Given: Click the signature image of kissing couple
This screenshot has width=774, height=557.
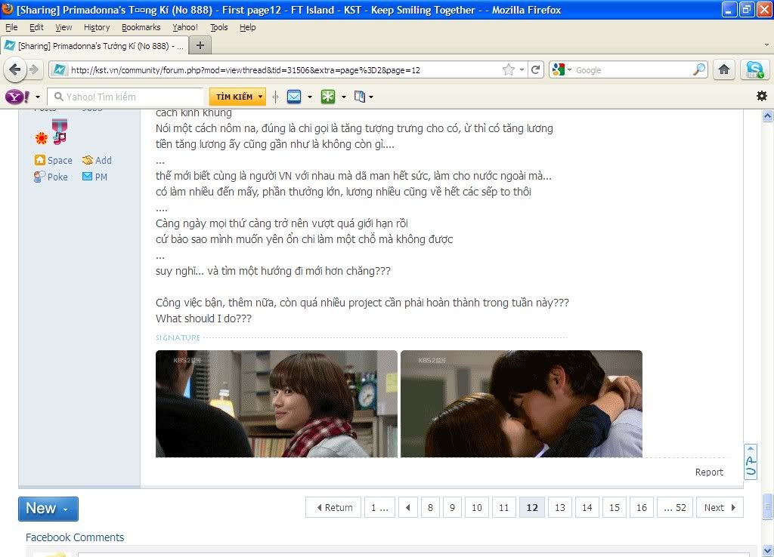Looking at the screenshot, I should click(x=522, y=404).
